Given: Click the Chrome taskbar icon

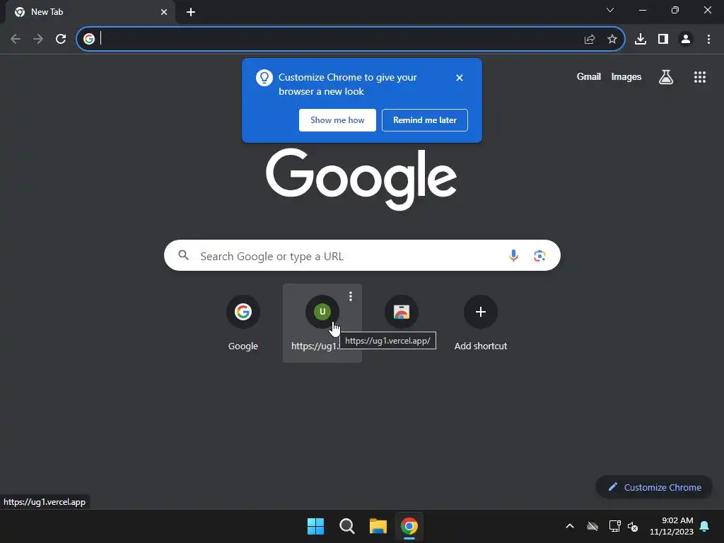Looking at the screenshot, I should pyautogui.click(x=409, y=526).
